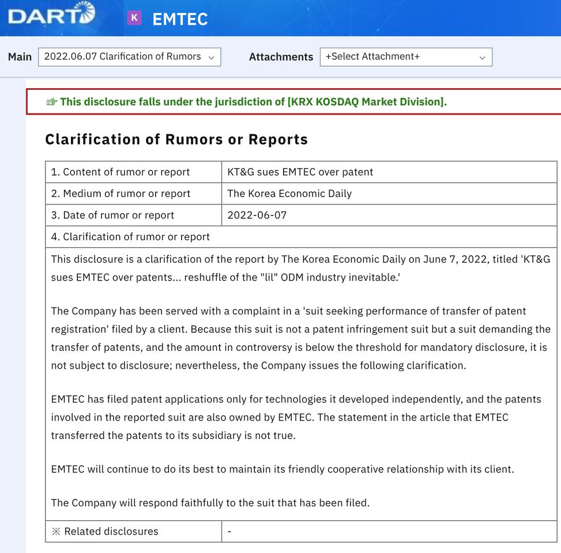Click the DART logo

pos(51,14)
